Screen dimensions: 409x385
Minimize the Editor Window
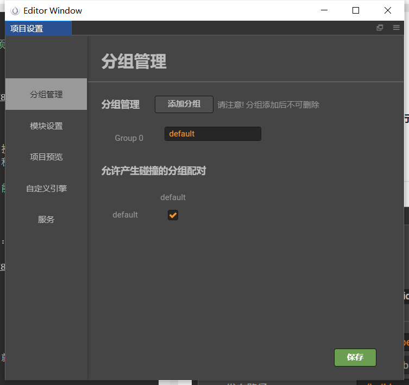click(x=324, y=10)
